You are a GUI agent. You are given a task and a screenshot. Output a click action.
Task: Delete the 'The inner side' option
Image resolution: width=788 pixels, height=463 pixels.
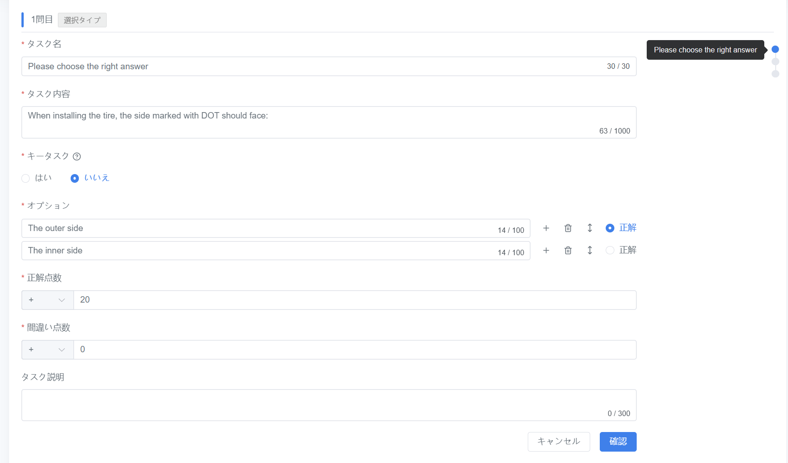pyautogui.click(x=568, y=251)
